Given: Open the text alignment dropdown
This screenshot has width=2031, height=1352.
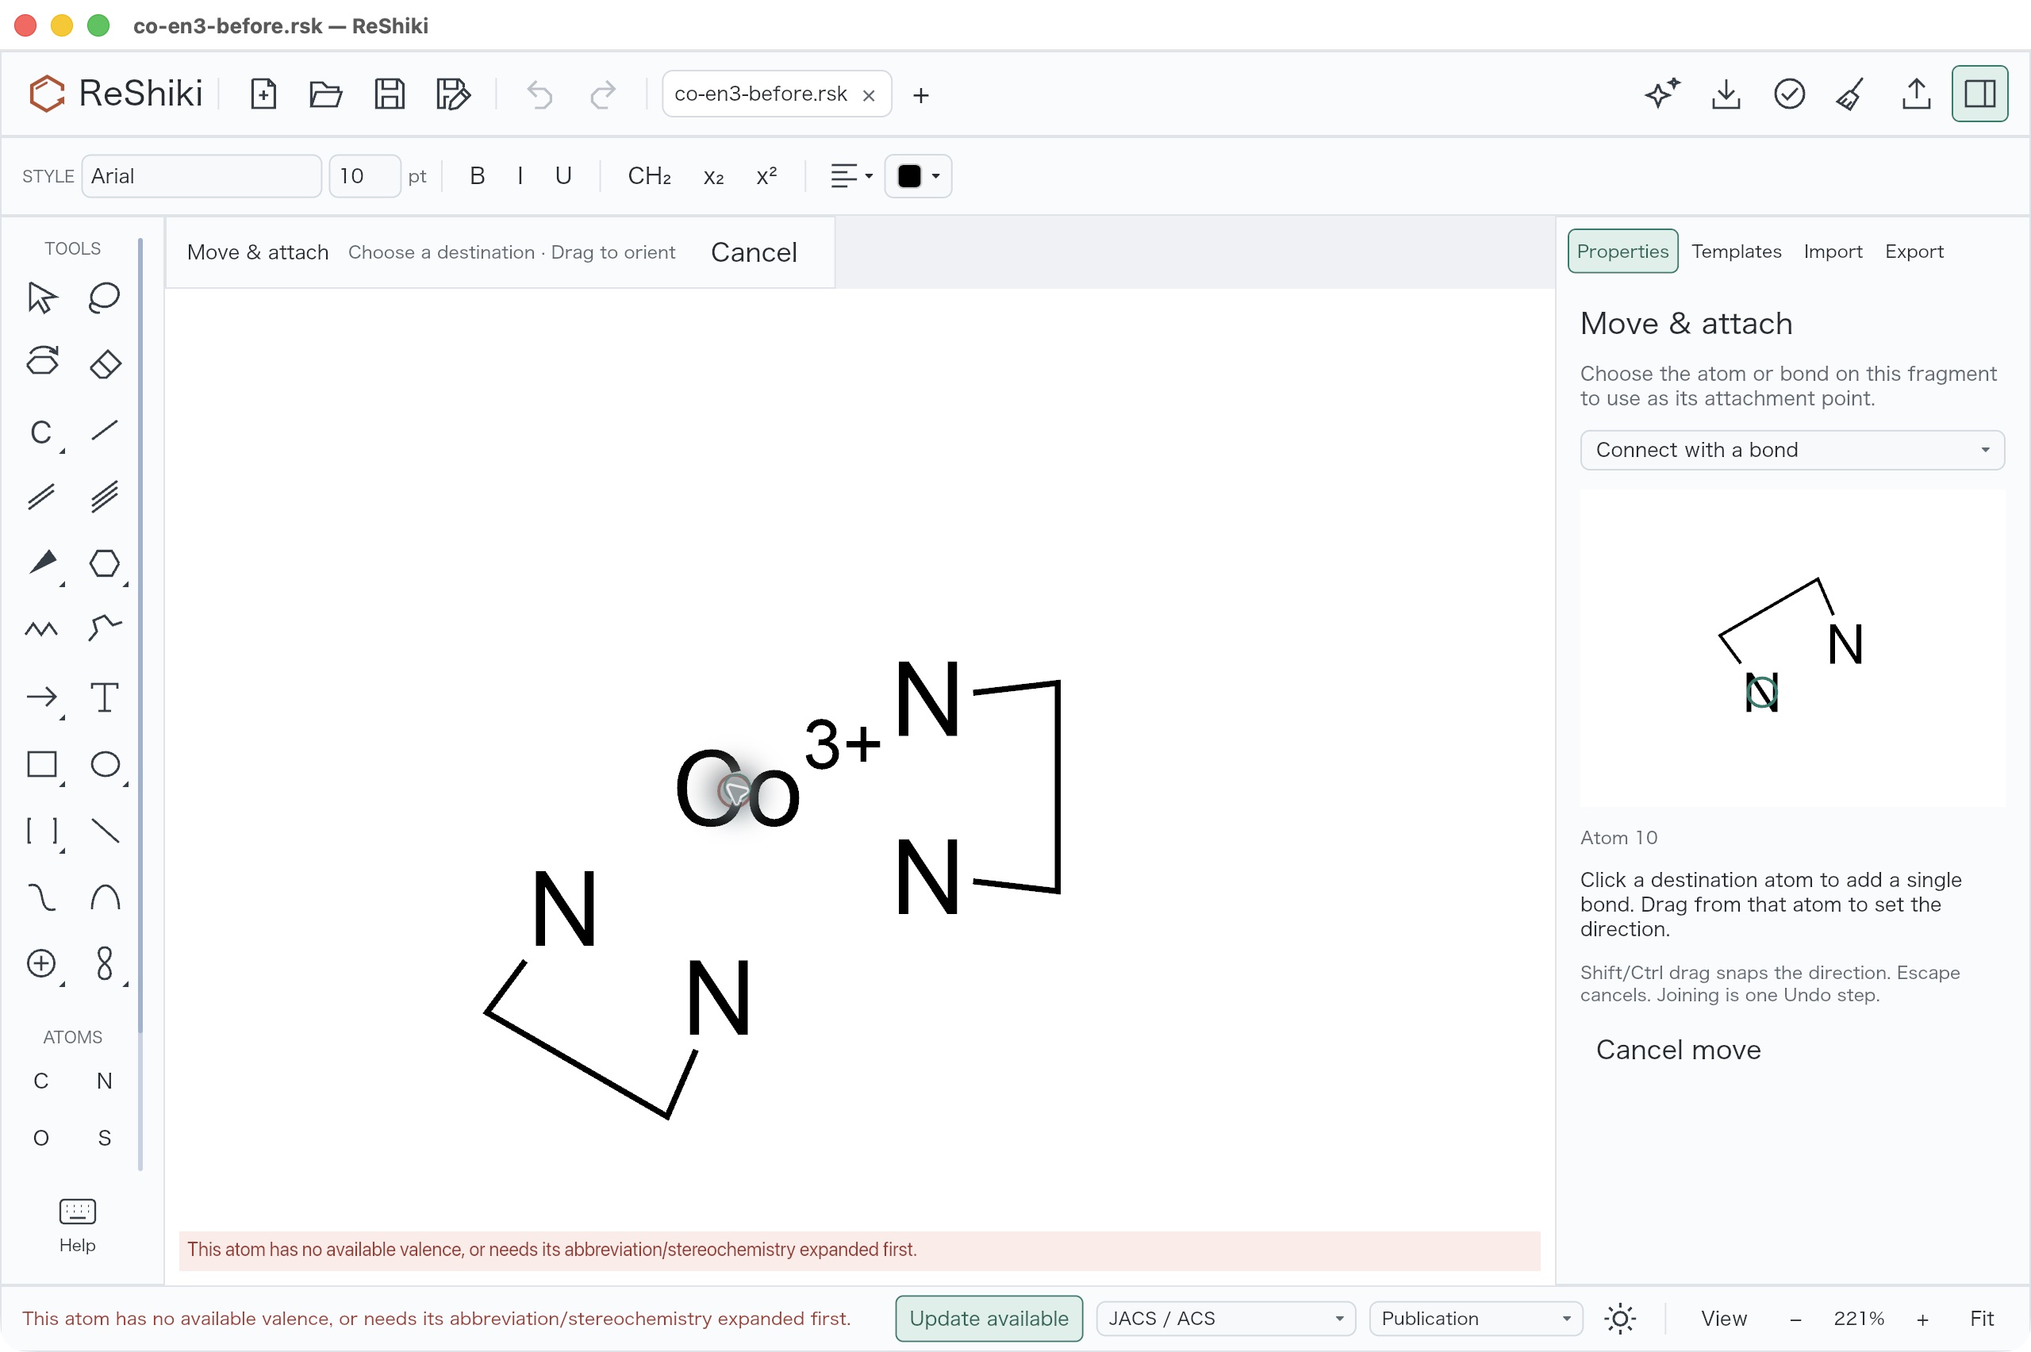Looking at the screenshot, I should (852, 176).
